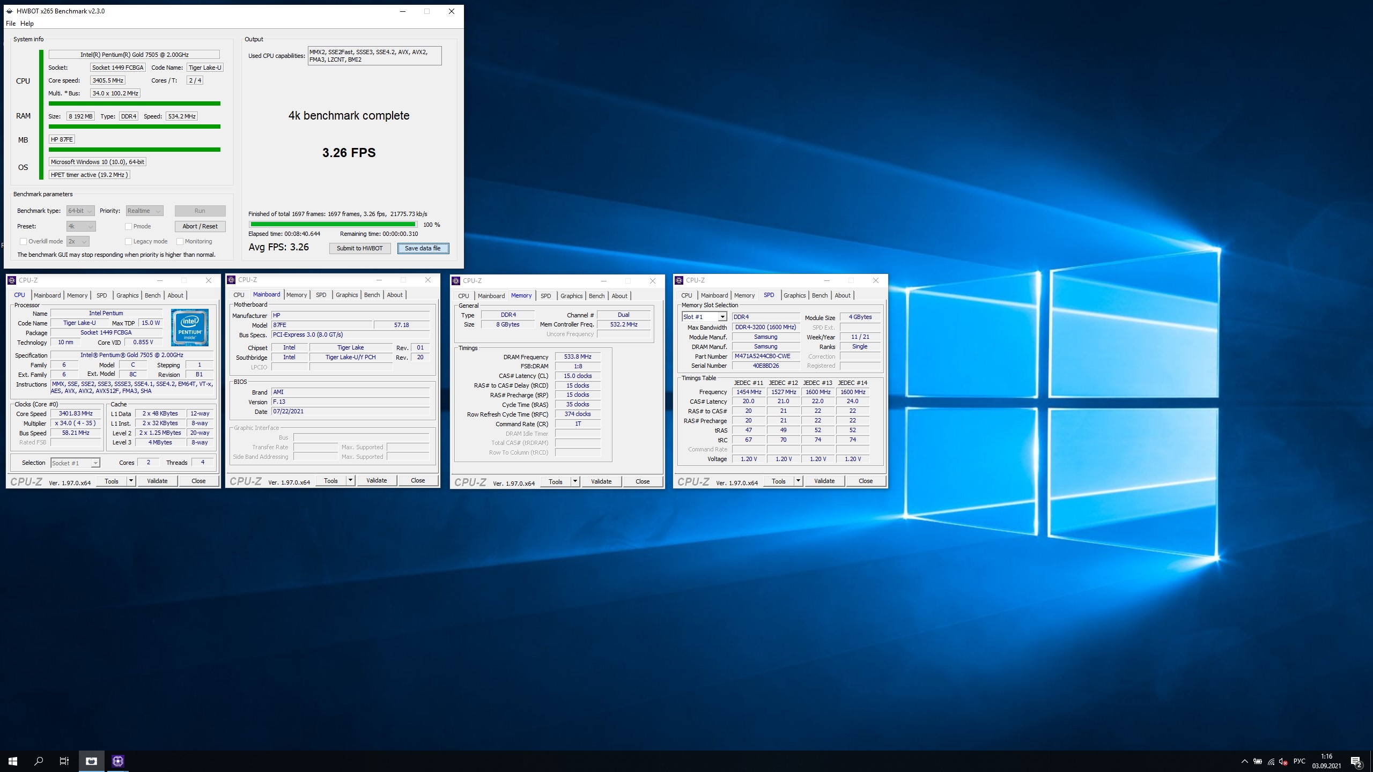Click the disabled Run button
The width and height of the screenshot is (1373, 772).
tap(200, 211)
